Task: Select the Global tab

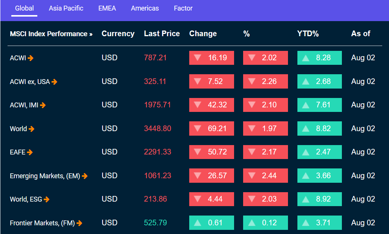Action: click(25, 8)
